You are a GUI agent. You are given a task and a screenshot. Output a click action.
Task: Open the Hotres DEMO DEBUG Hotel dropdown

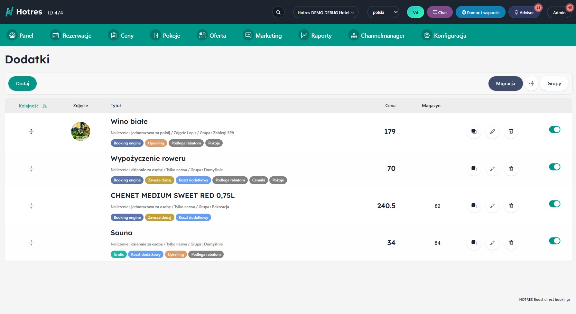coord(326,13)
